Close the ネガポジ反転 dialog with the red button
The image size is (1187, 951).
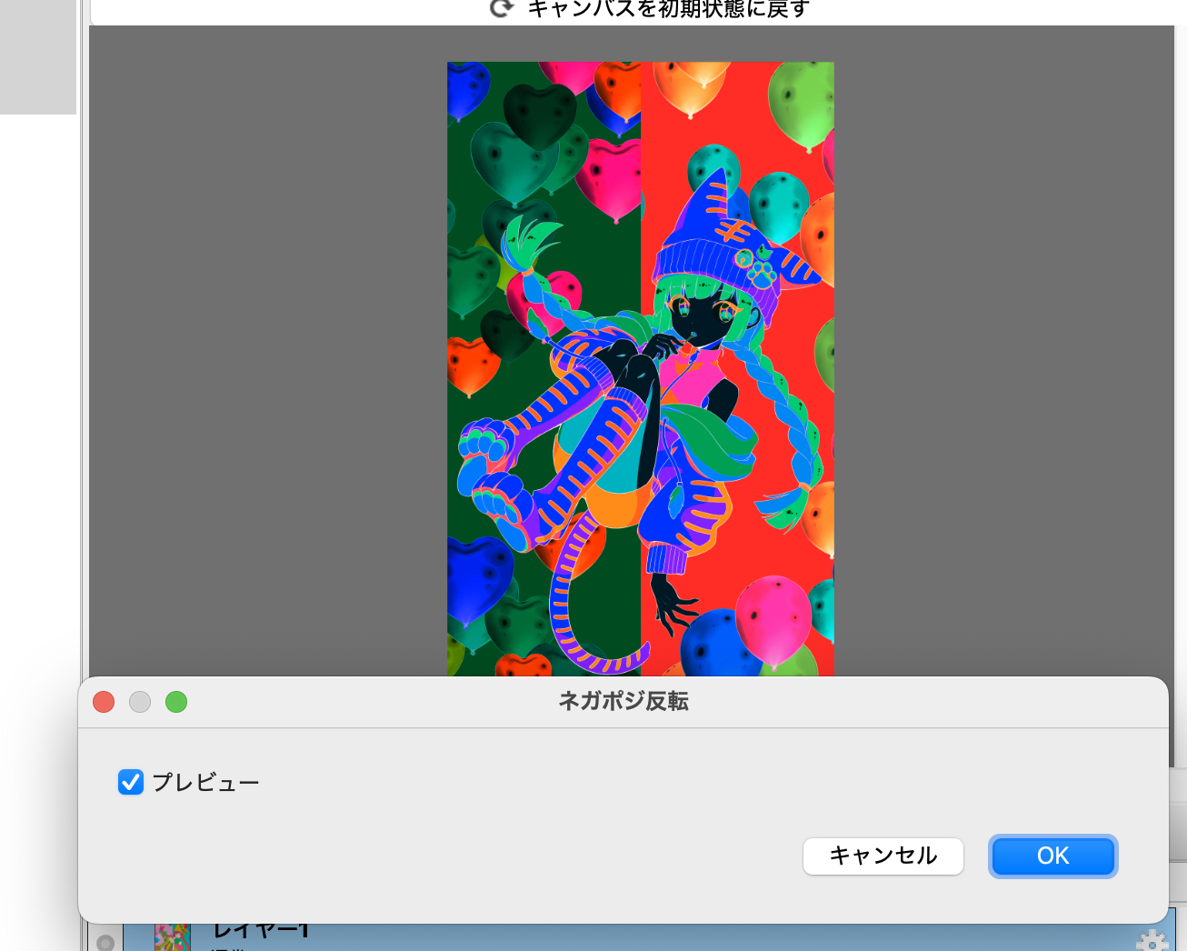(104, 701)
